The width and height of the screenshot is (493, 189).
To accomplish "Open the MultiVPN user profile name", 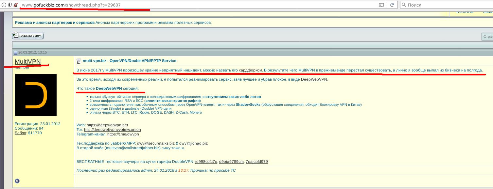I will [x=28, y=61].
